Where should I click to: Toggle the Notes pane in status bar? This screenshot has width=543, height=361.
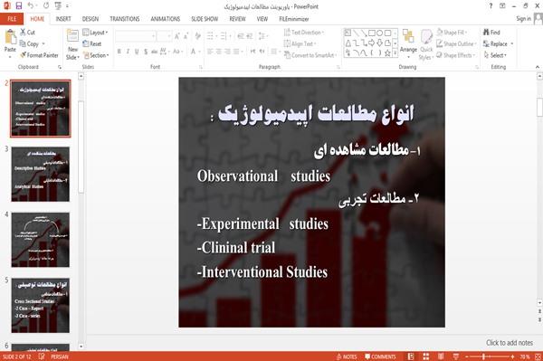(347, 356)
